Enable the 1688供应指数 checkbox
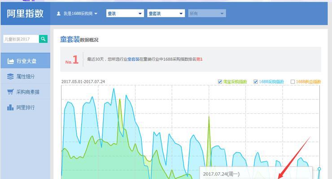This screenshot has height=179, width=332. [x=293, y=82]
